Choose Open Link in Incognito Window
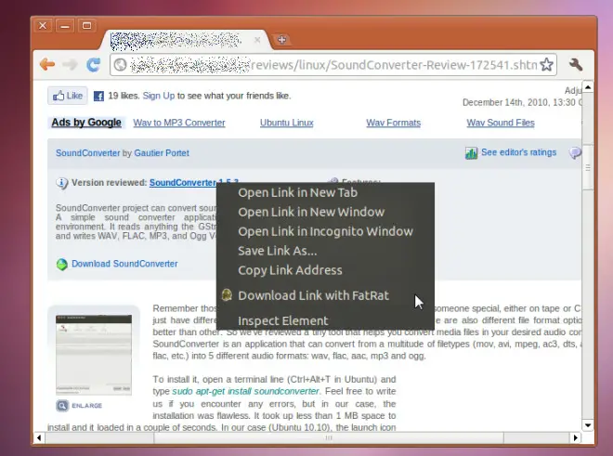The height and width of the screenshot is (456, 613). [325, 231]
